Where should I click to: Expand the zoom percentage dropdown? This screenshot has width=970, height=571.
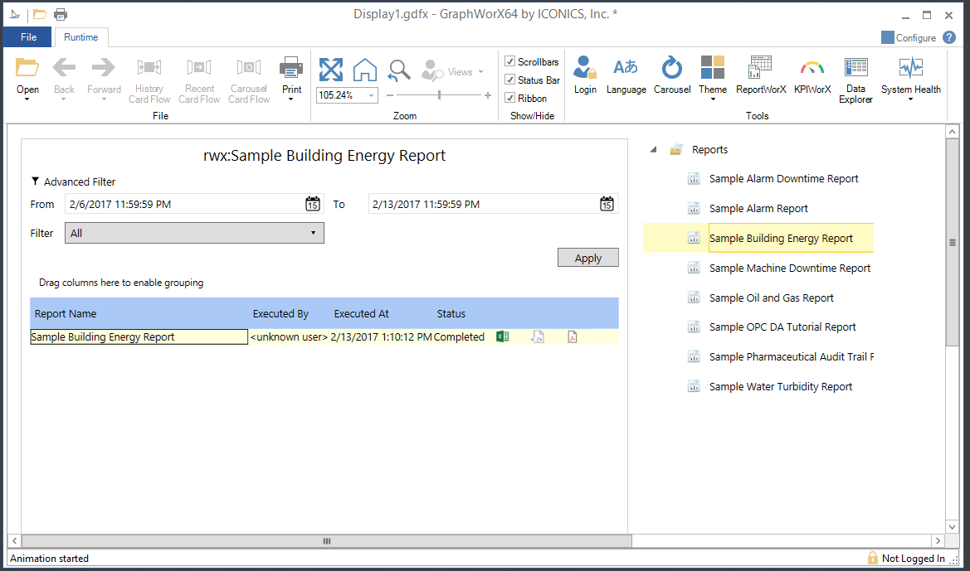(370, 95)
